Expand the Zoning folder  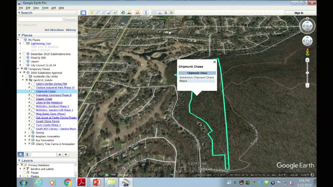pyautogui.click(x=25, y=132)
